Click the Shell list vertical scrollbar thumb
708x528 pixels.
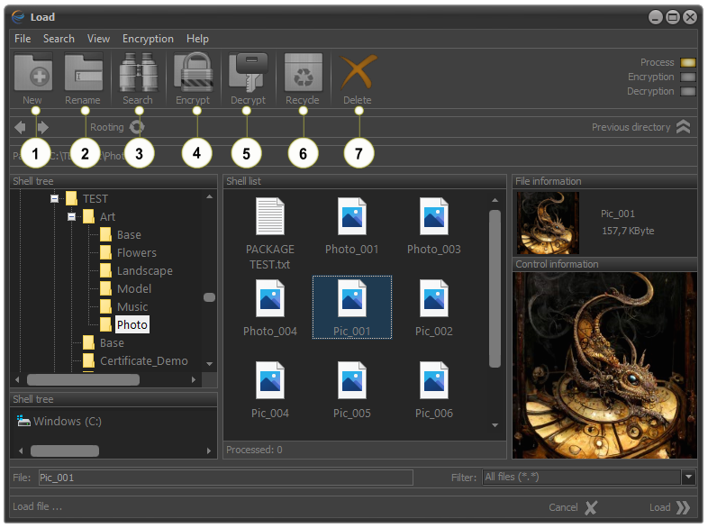click(x=495, y=288)
